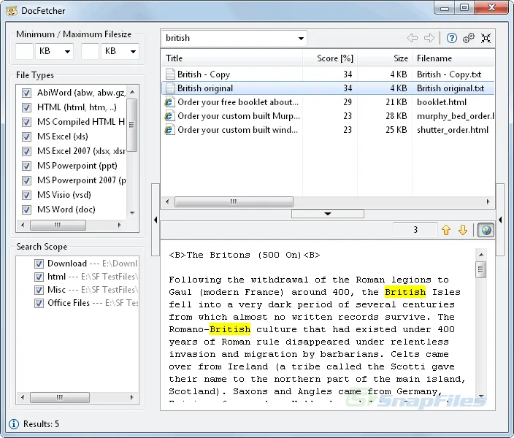The width and height of the screenshot is (514, 438).
Task: Uncheck the AbiWord file type checkbox
Action: [27, 93]
